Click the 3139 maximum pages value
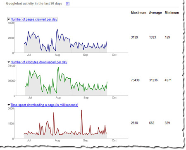 (x=134, y=37)
